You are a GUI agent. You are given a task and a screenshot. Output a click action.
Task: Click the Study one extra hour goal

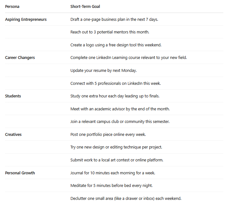[115, 96]
